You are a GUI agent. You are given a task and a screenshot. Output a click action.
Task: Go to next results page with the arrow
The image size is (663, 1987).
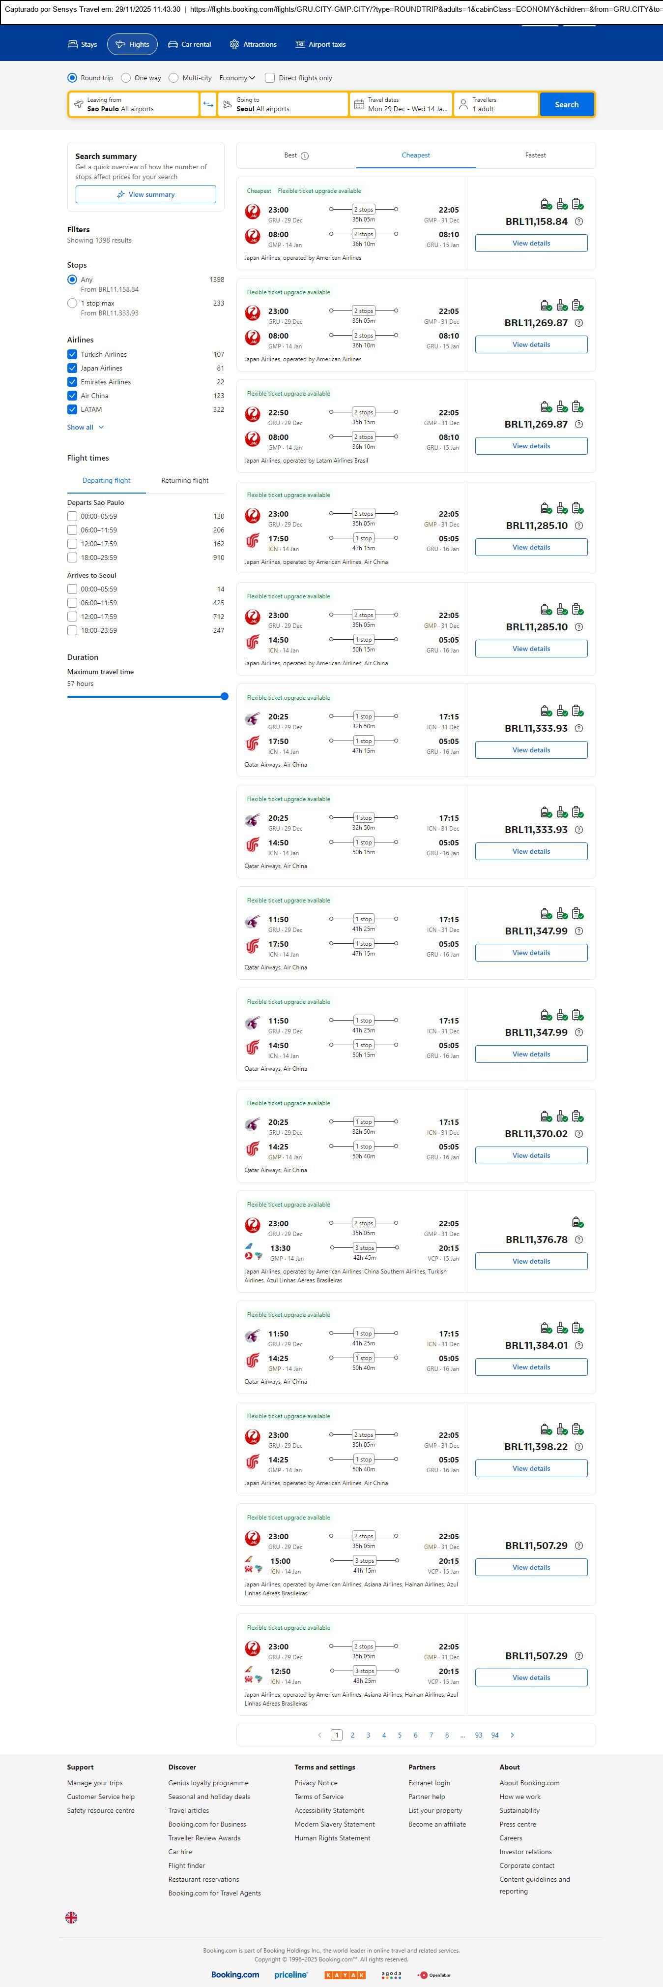(512, 1735)
